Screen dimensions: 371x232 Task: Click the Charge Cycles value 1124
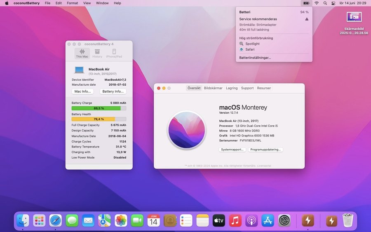(122, 141)
